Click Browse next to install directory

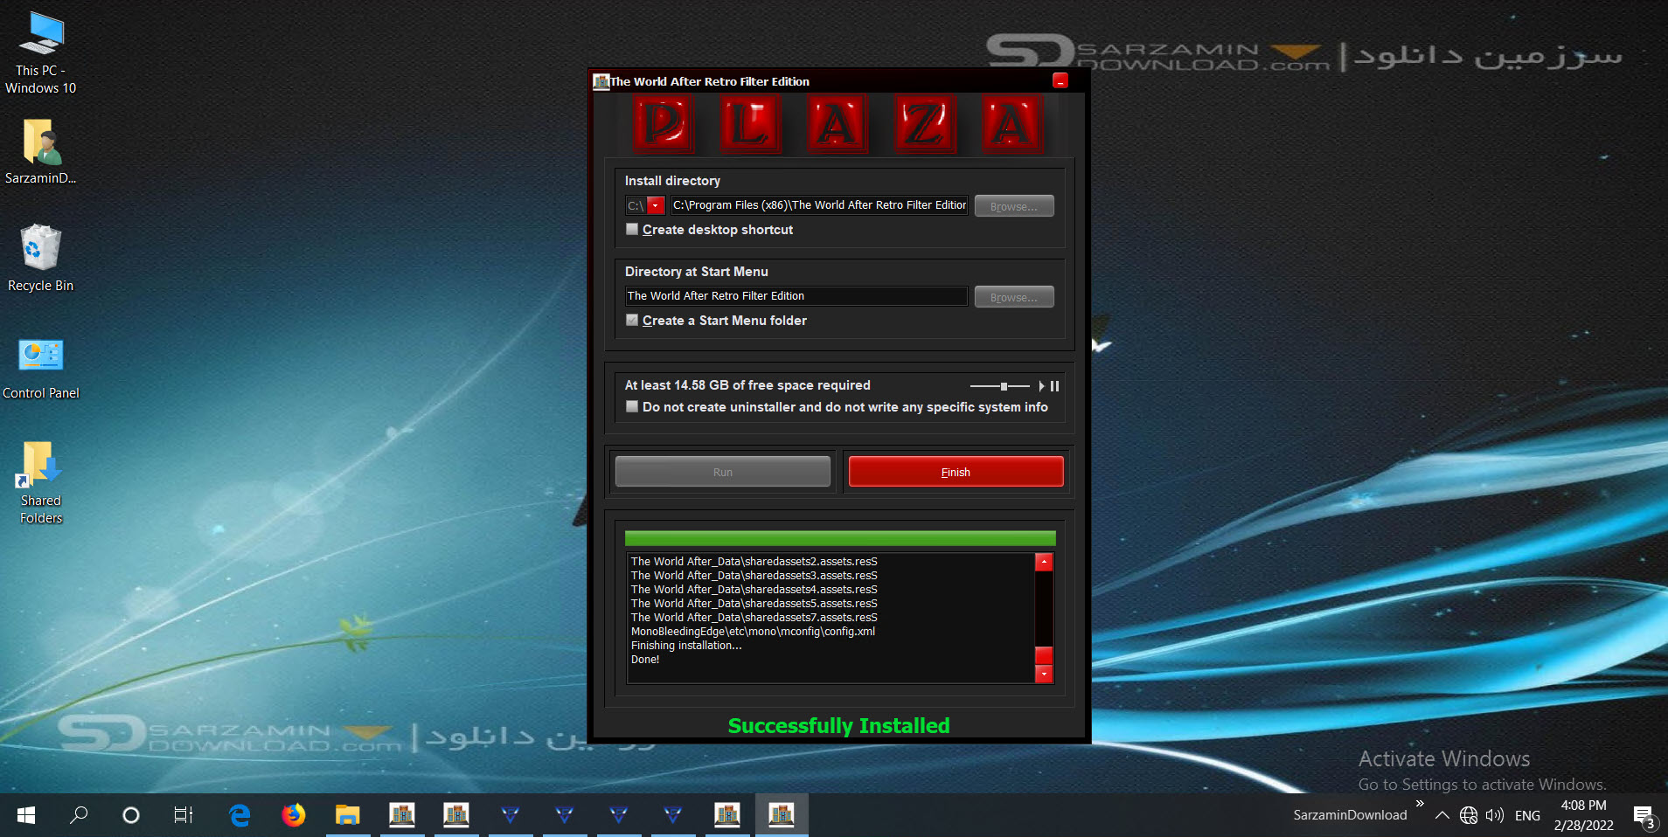1014,206
